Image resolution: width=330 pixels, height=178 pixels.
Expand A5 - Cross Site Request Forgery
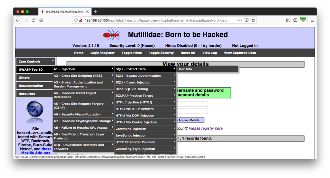83,106
